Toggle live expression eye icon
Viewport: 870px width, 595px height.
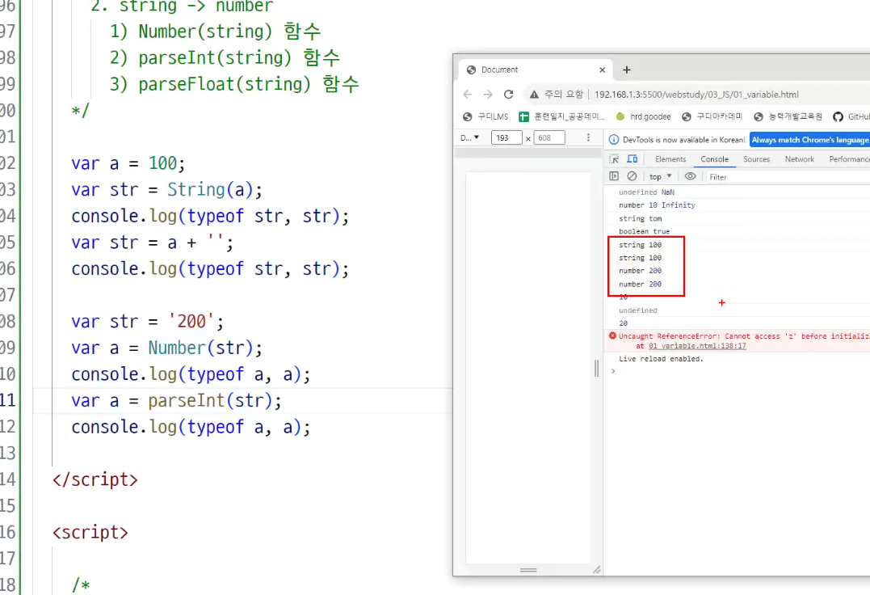point(690,176)
